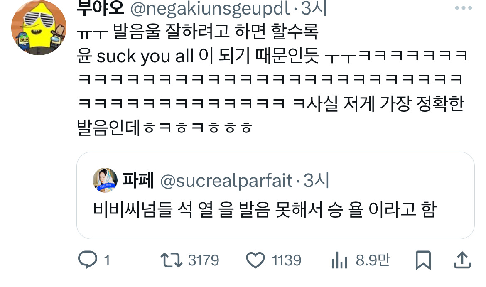Image resolution: width=486 pixels, height=287 pixels.
Task: Click the main tweet's 3시 timestamp
Action: (x=314, y=8)
